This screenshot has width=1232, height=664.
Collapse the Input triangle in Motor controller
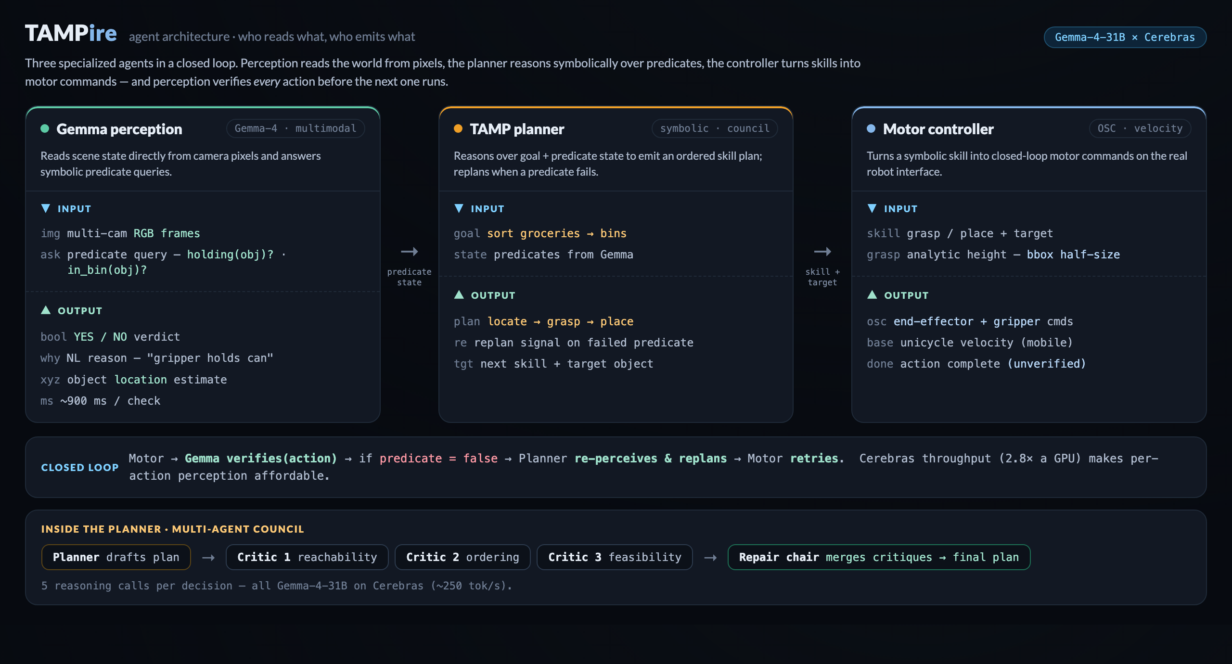pos(872,208)
